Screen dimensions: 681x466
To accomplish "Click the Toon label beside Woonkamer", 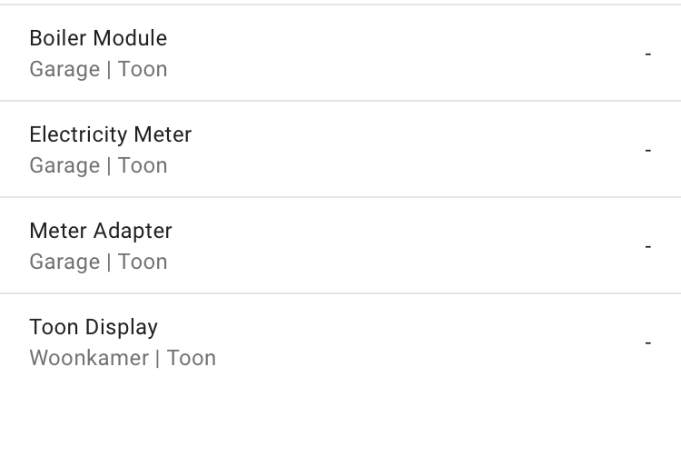I will point(191,358).
